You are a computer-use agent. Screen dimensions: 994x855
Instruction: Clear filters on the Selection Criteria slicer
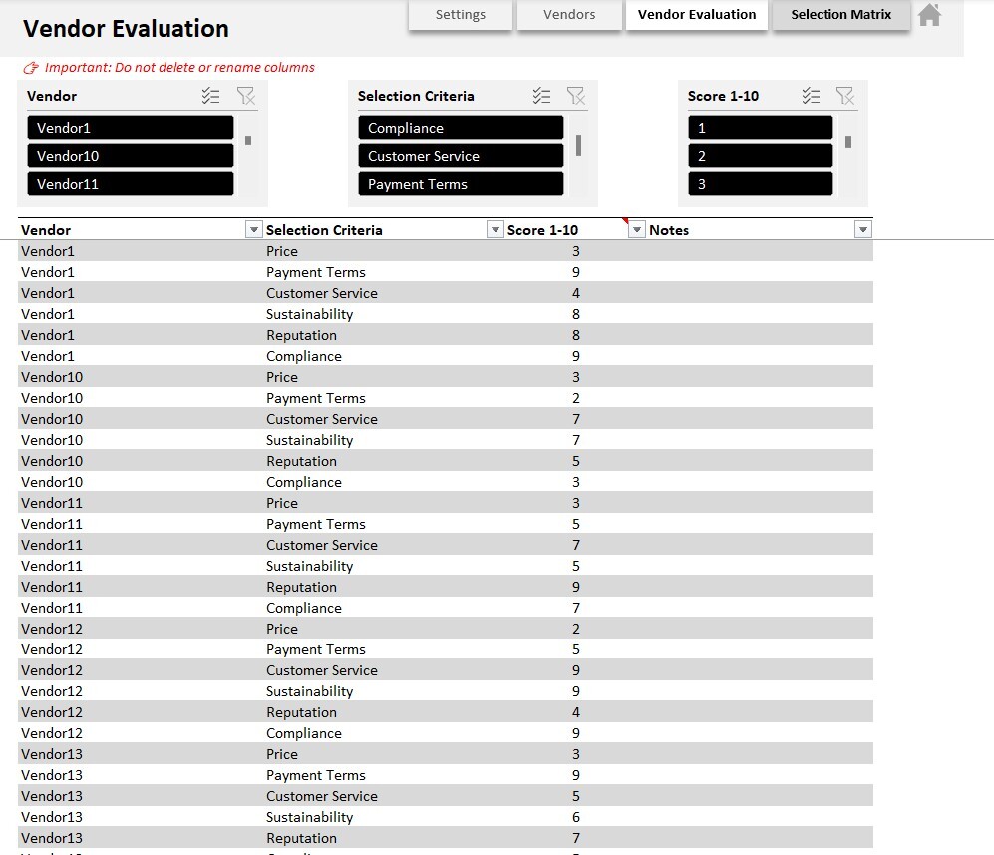[x=576, y=96]
